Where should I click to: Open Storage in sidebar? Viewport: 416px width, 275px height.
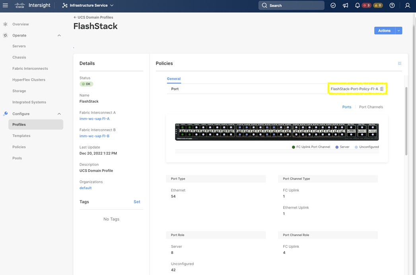[x=19, y=91]
